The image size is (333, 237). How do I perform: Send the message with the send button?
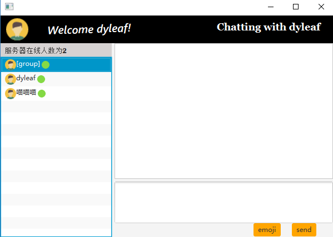[304, 230]
